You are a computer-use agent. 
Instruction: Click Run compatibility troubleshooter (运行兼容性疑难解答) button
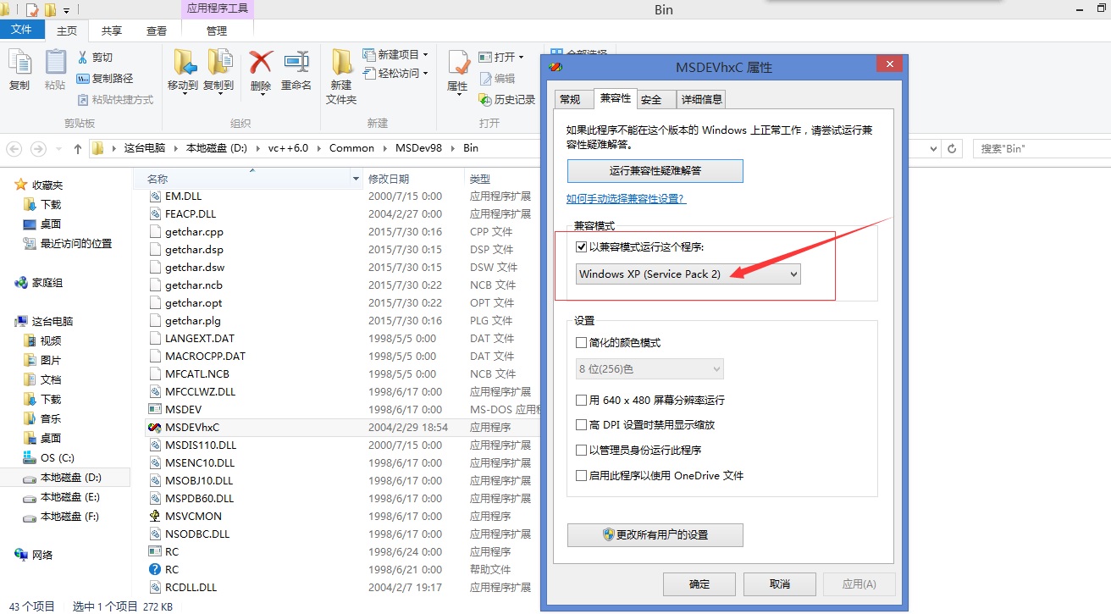[655, 171]
